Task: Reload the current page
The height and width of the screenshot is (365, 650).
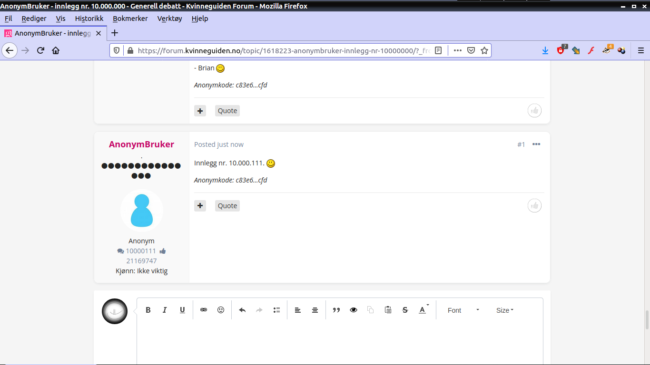Action: tap(40, 50)
